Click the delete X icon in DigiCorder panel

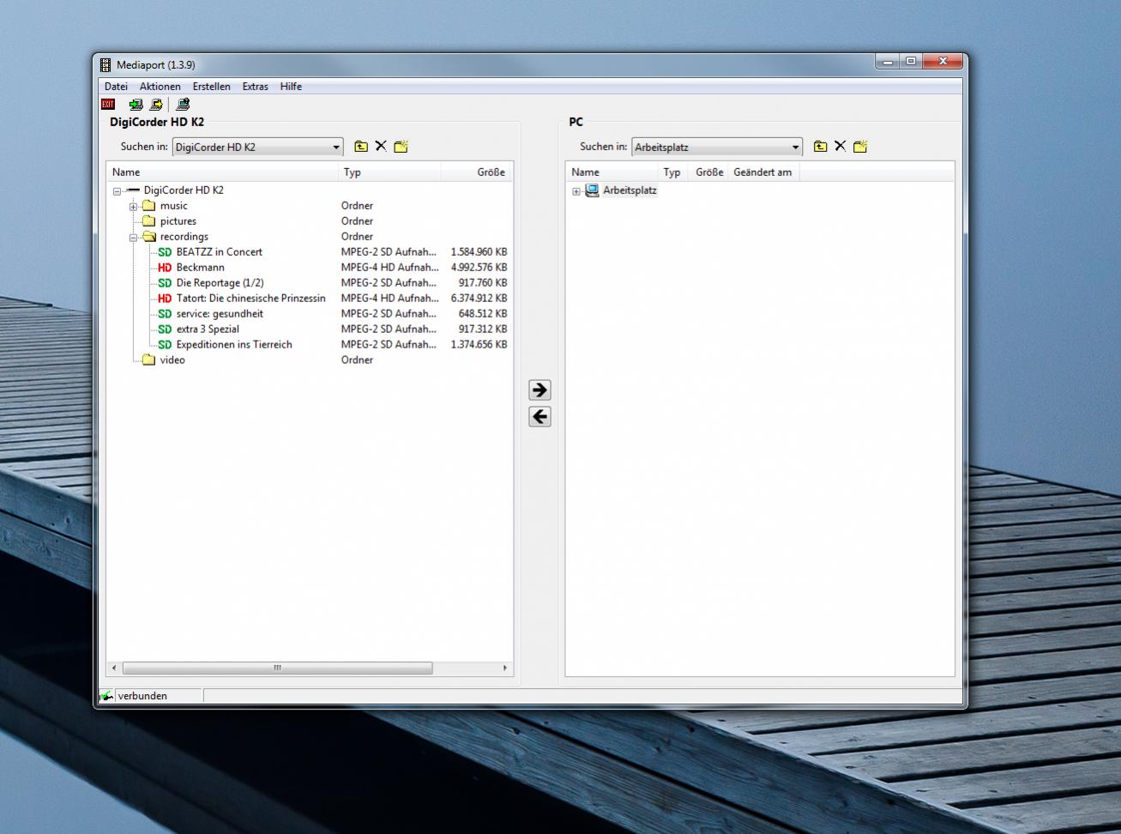coord(381,147)
